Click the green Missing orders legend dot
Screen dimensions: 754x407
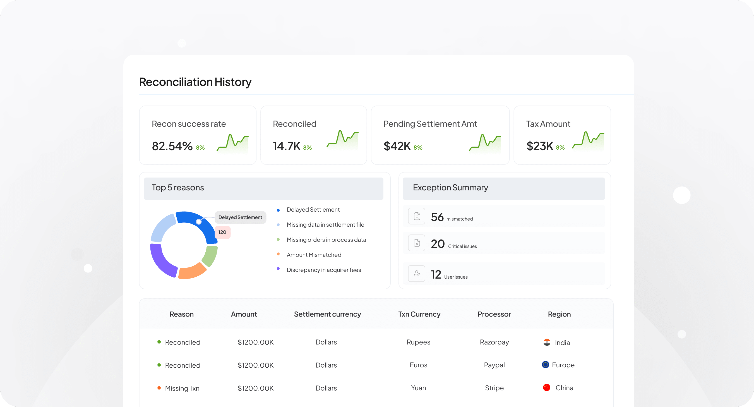coord(278,240)
